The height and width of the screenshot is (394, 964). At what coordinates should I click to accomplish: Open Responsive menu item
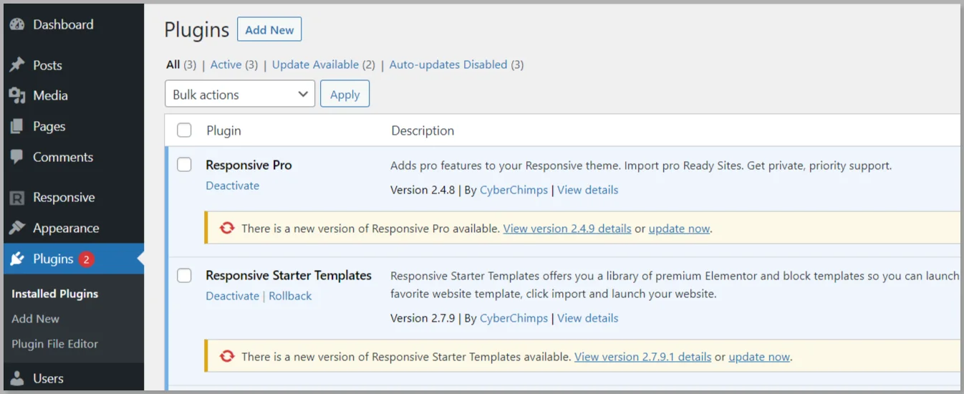pos(64,198)
